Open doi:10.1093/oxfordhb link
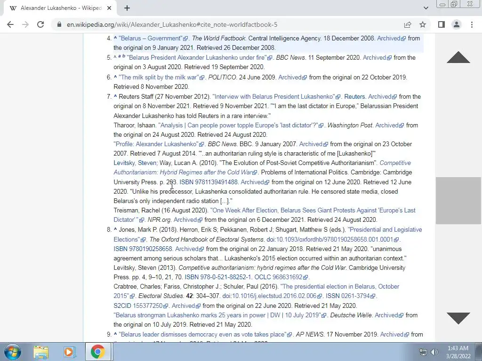The image size is (482, 361). click(x=333, y=239)
